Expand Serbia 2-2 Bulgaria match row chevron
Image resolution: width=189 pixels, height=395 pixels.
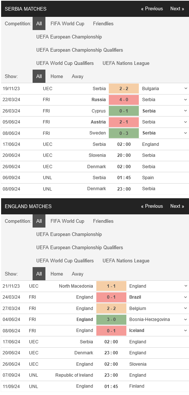(186, 88)
